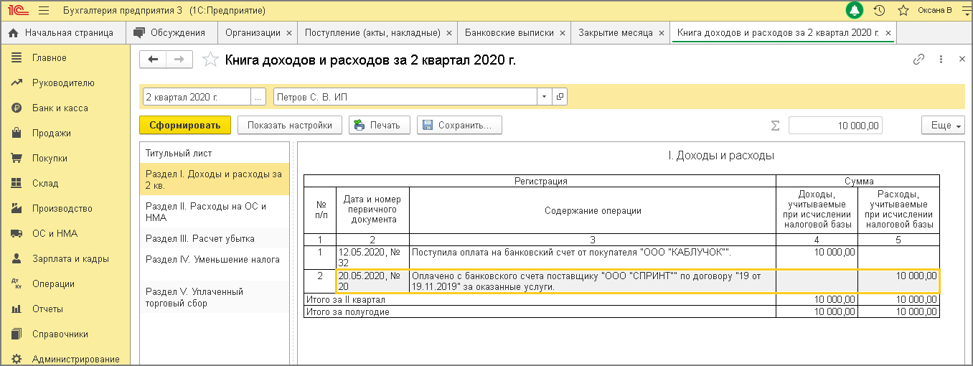Click the Справочники books icon
The image size is (973, 366).
(16, 334)
